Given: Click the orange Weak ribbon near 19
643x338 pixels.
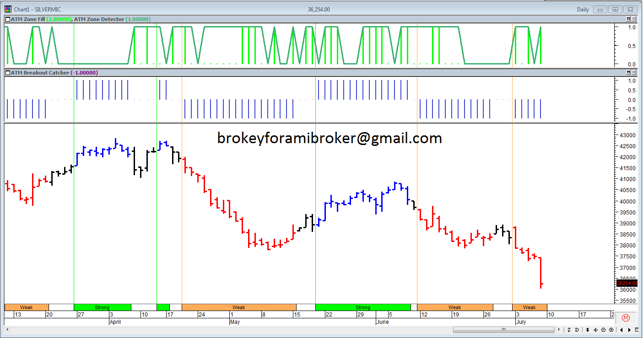Looking at the screenshot, I should pyautogui.click(x=455, y=307).
